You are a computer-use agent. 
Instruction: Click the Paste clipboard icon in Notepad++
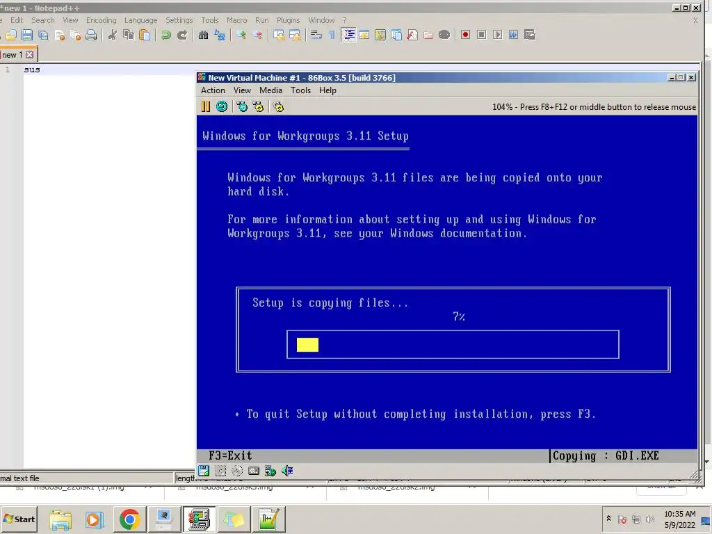[x=145, y=35]
